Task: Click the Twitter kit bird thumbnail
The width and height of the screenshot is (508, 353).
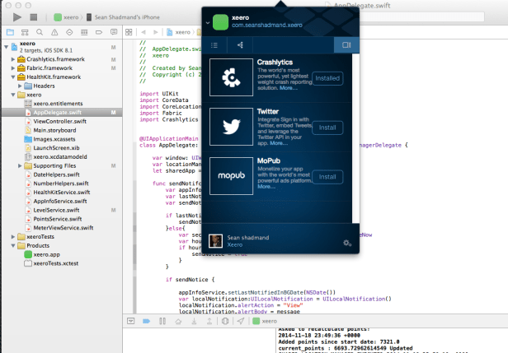Action: point(231,127)
